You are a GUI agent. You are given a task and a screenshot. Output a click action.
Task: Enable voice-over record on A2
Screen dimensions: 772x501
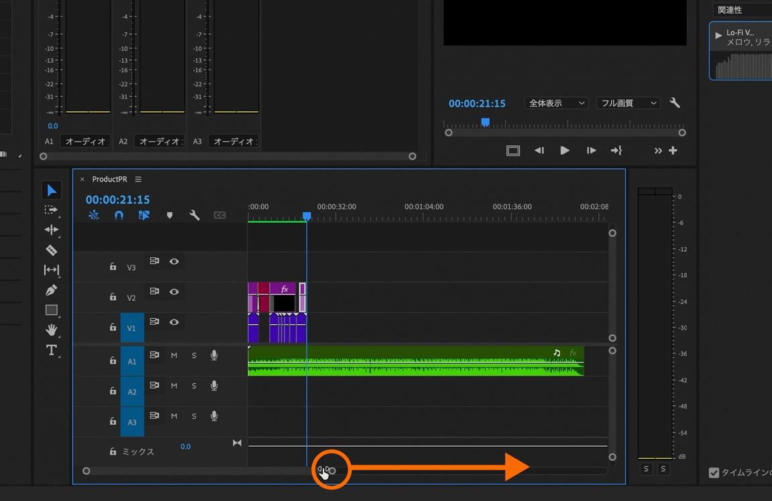click(x=214, y=385)
